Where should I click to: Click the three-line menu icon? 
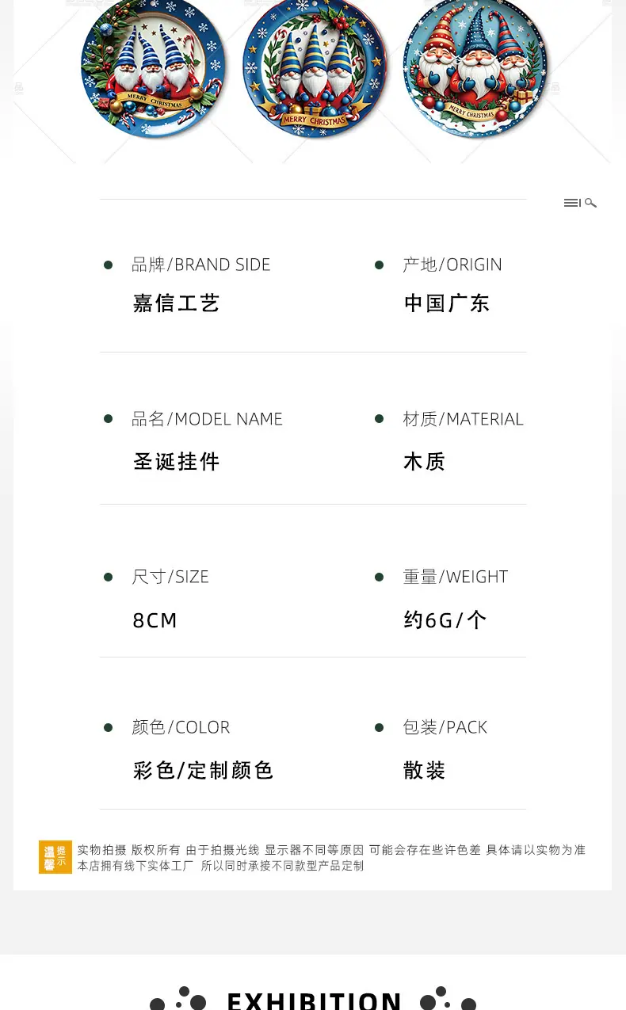pos(572,204)
